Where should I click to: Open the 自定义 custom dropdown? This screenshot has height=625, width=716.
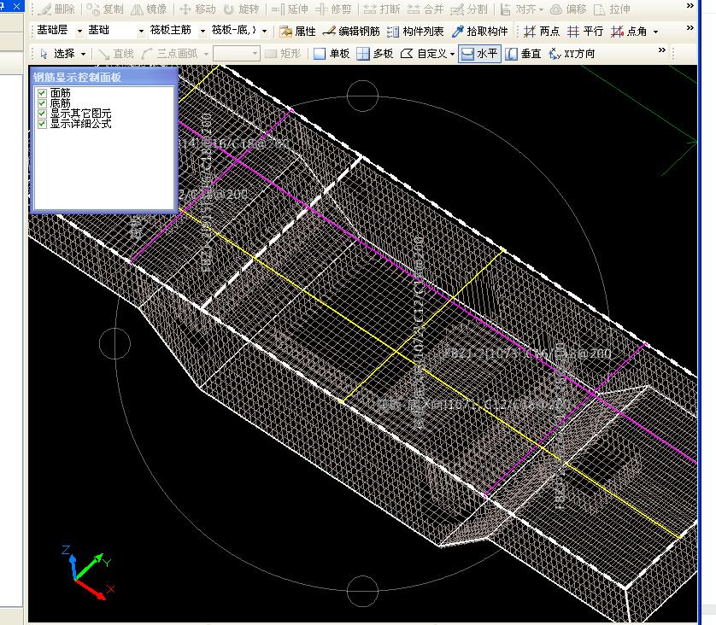click(x=427, y=54)
